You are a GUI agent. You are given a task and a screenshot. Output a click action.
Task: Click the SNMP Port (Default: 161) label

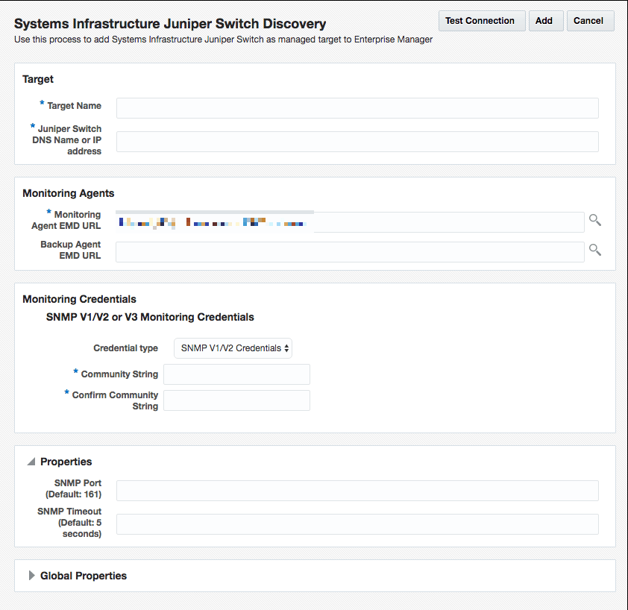(74, 488)
